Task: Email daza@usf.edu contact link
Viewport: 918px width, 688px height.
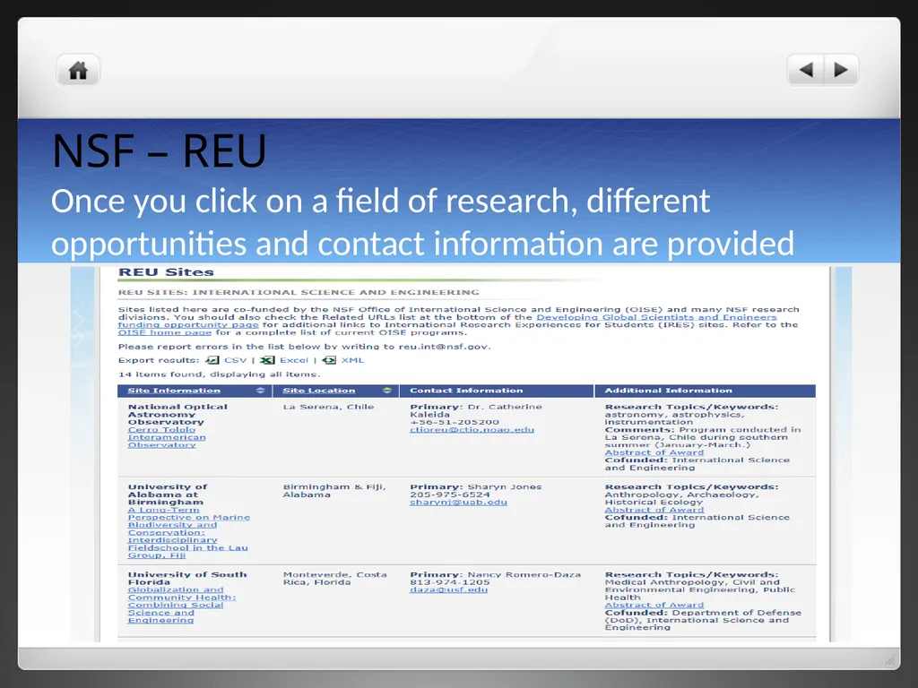Action: tap(448, 589)
